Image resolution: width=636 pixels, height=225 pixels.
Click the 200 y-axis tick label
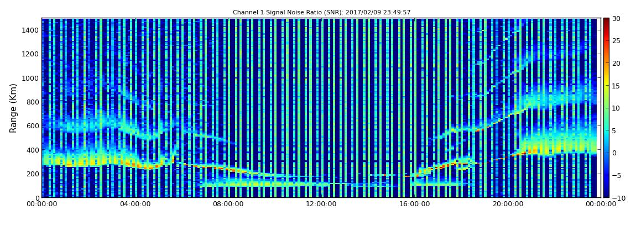[33, 174]
